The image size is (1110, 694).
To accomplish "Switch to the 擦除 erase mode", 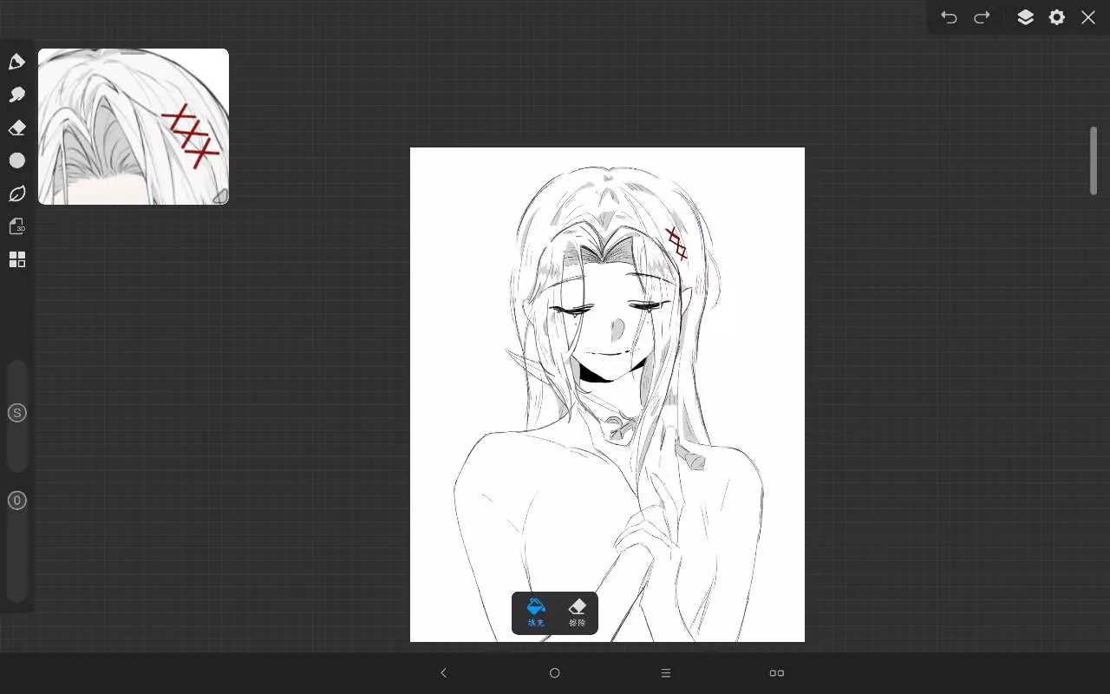I will tap(577, 612).
